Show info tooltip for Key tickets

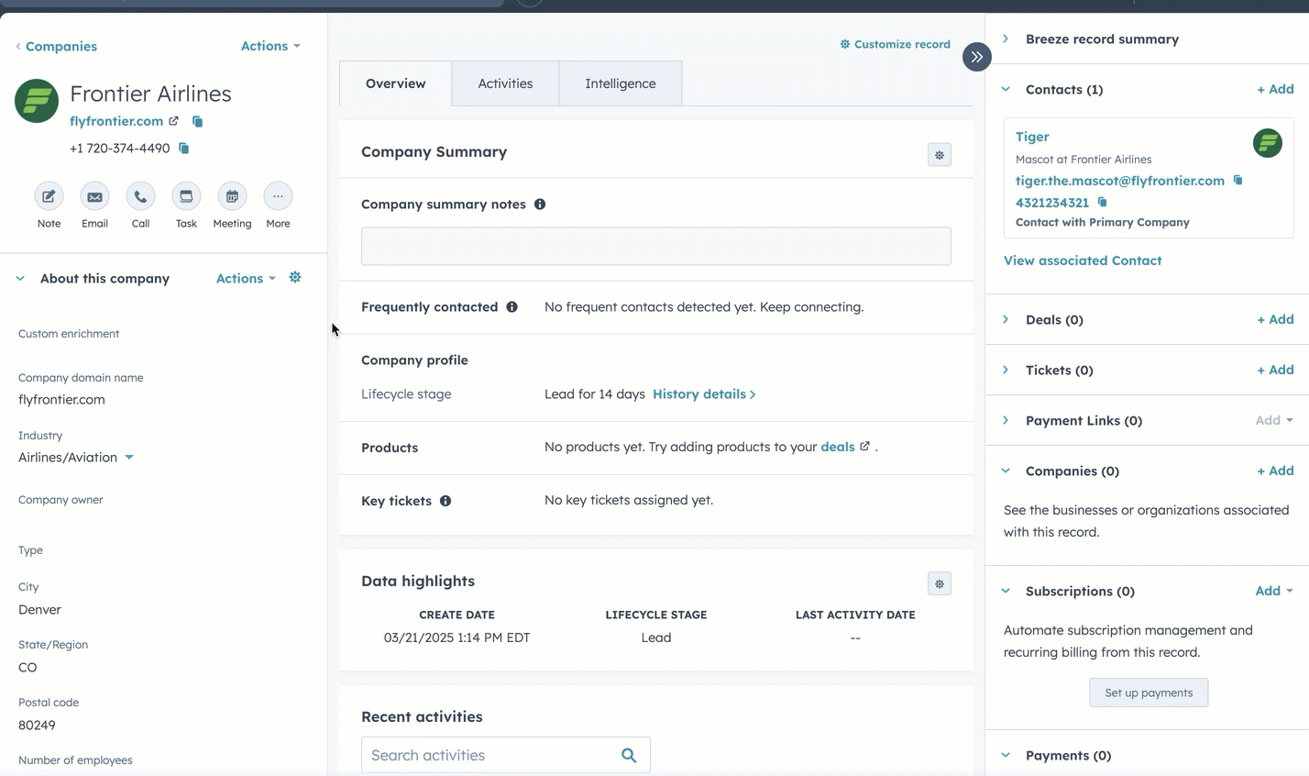(x=445, y=501)
